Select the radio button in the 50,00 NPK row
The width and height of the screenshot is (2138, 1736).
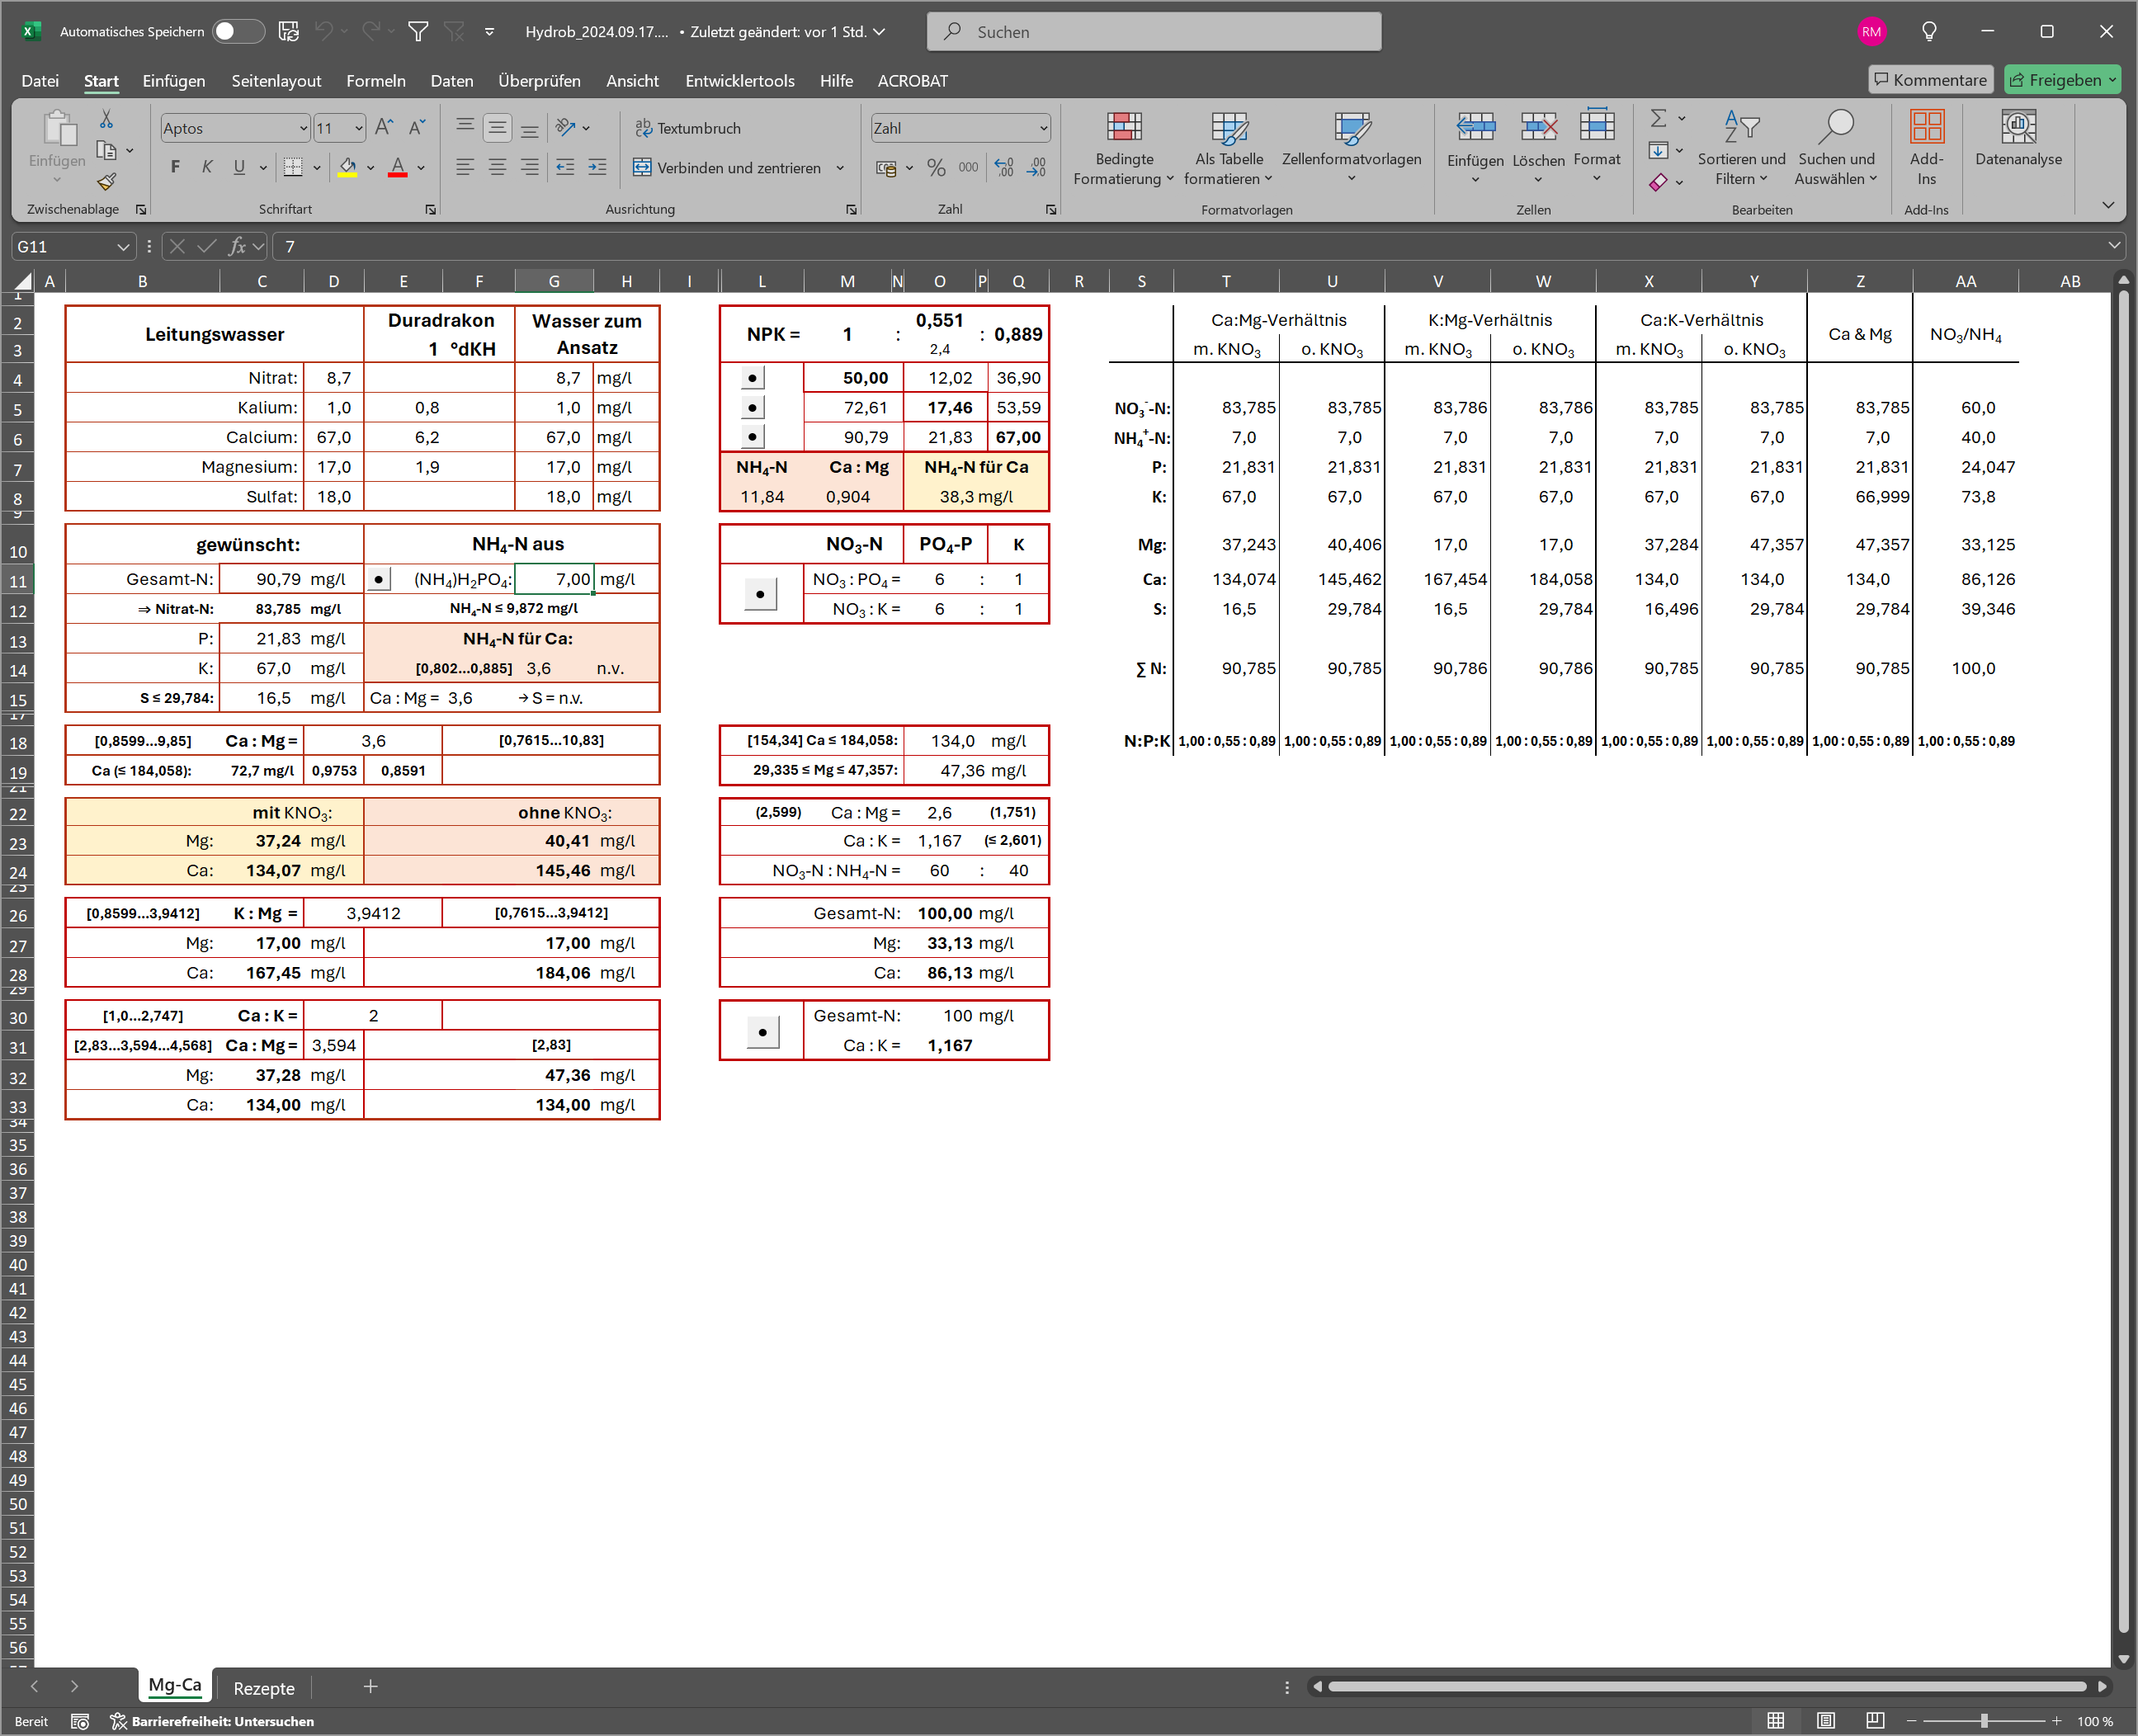tap(752, 378)
